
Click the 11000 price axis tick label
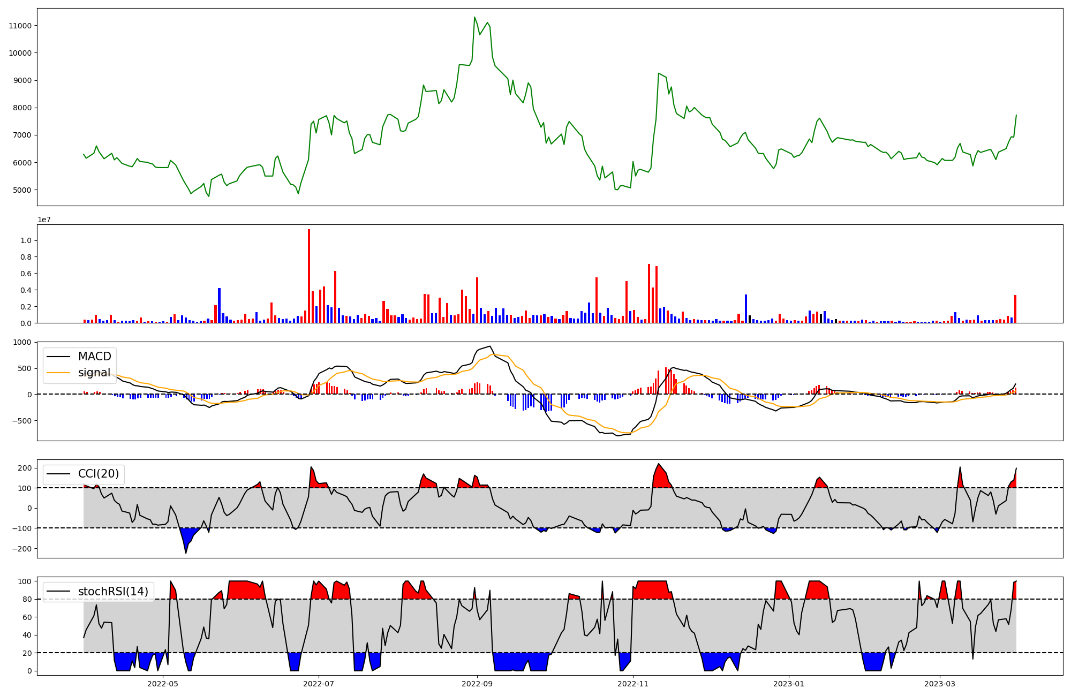click(x=20, y=26)
